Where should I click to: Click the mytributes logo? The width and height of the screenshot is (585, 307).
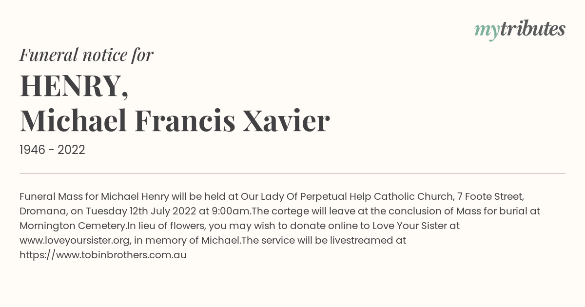pos(520,30)
